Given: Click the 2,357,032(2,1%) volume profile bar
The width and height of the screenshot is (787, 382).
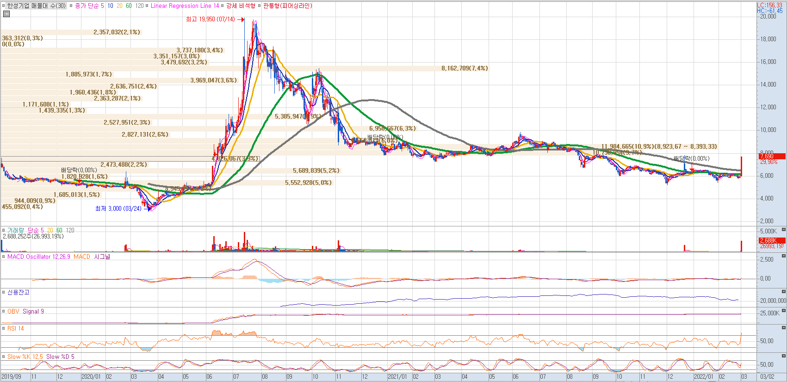Looking at the screenshot, I should click(x=71, y=32).
